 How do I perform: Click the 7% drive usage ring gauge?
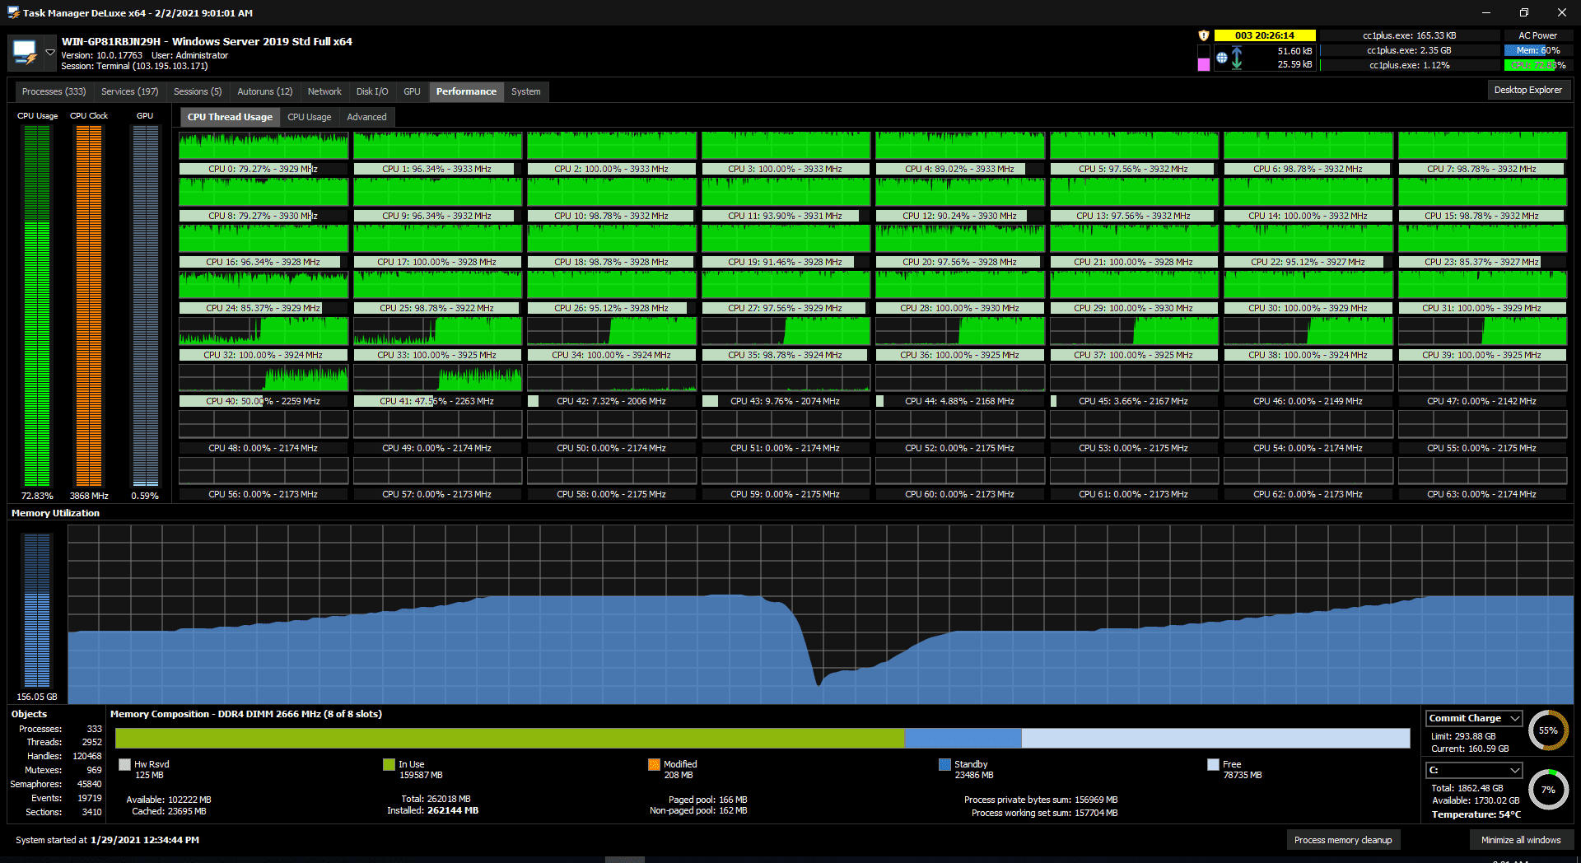click(1548, 790)
